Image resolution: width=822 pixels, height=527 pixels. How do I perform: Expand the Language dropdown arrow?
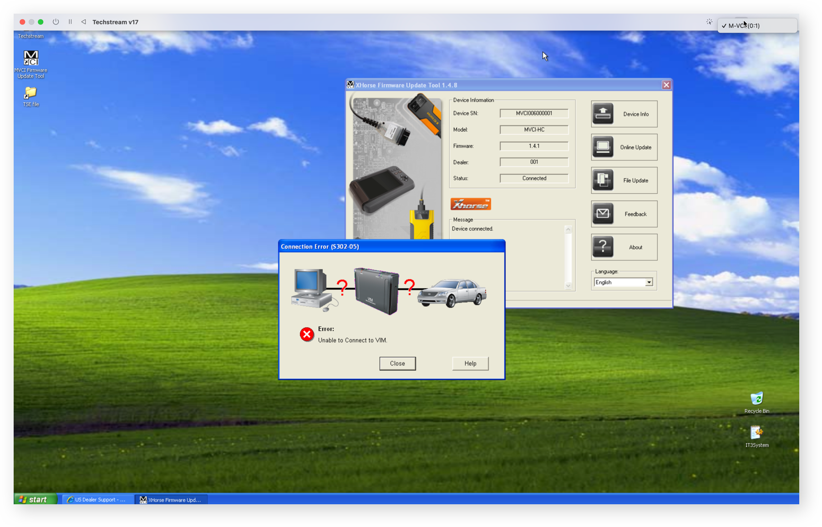click(649, 282)
